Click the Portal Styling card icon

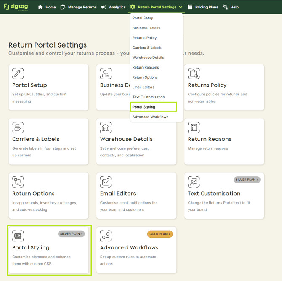[18, 236]
